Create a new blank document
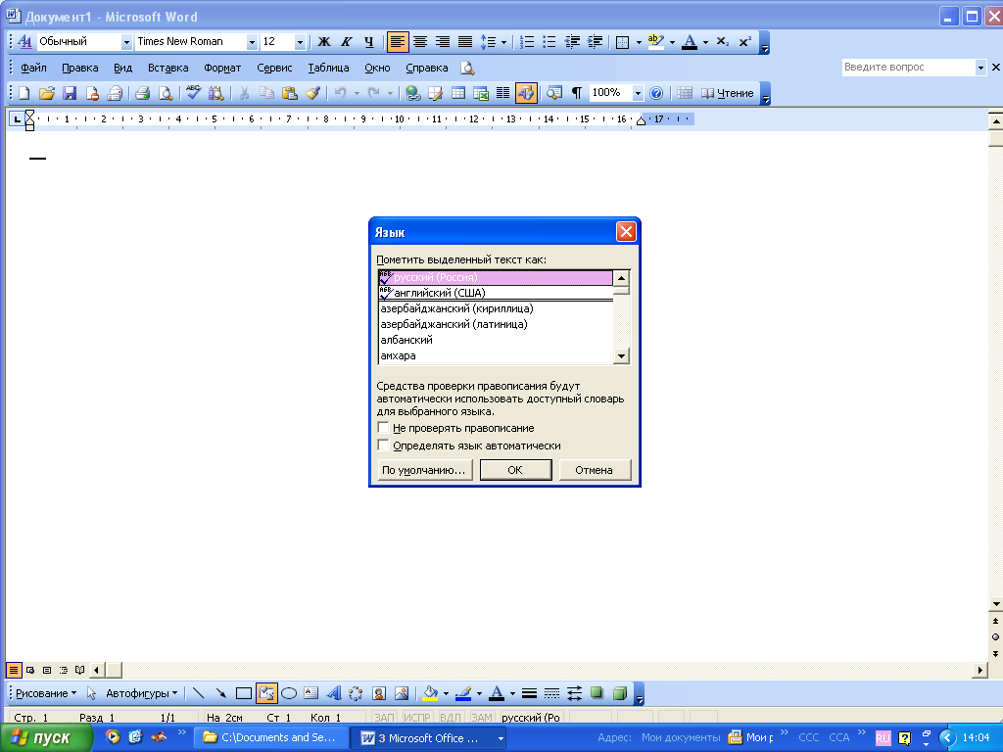 (x=24, y=93)
